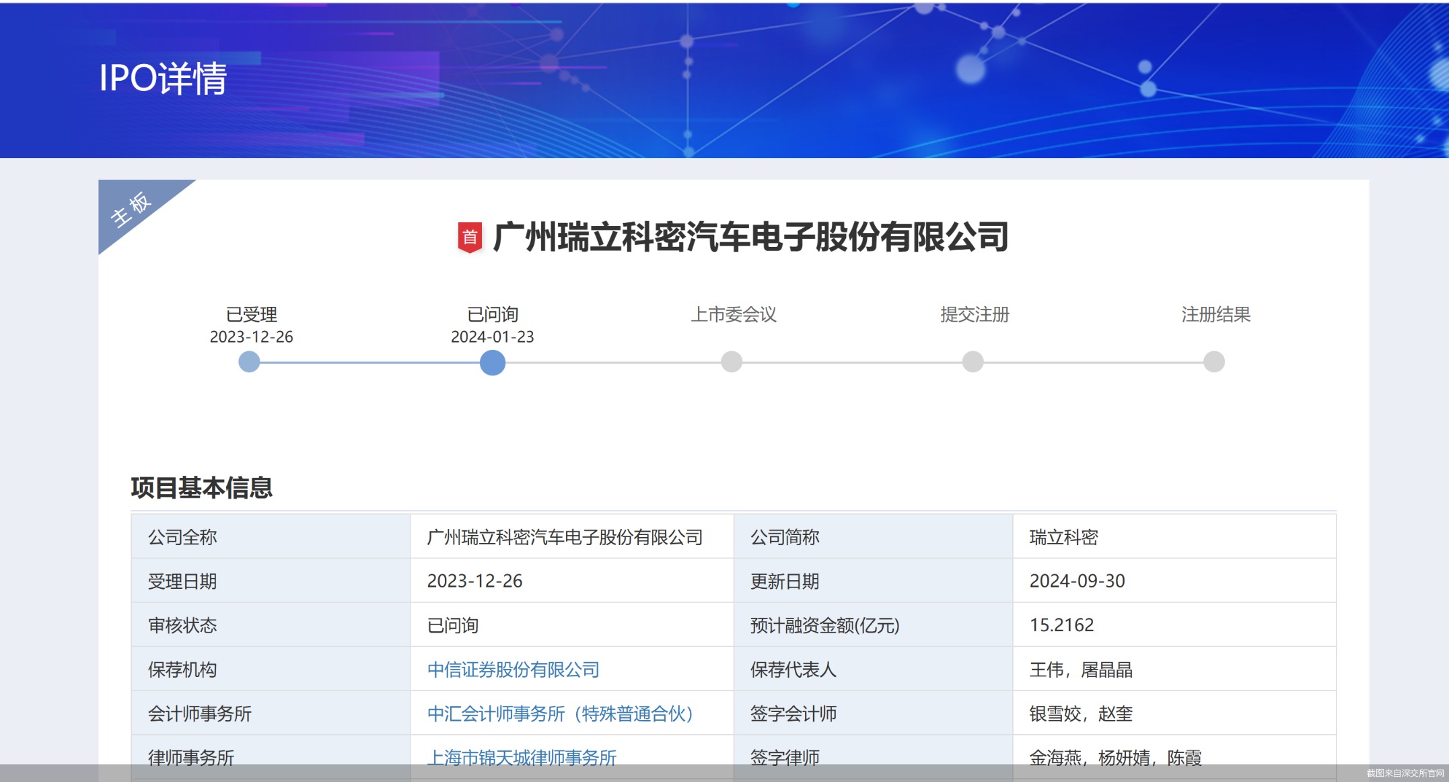Click the 律师事务所 table label
1449x782 pixels.
click(191, 758)
